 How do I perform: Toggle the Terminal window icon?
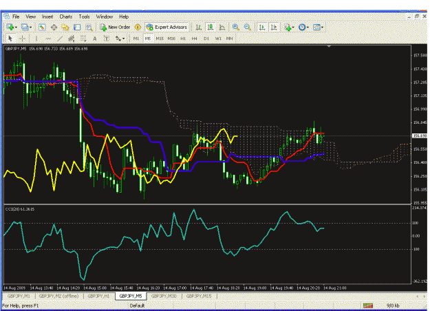pyautogui.click(x=77, y=27)
